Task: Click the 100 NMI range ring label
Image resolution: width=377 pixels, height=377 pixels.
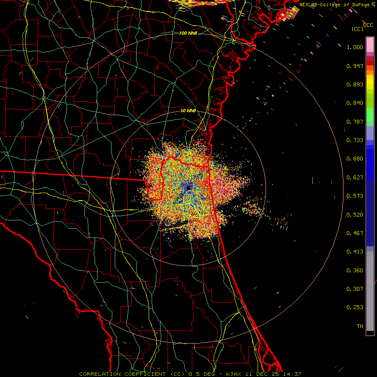Action: [x=188, y=33]
